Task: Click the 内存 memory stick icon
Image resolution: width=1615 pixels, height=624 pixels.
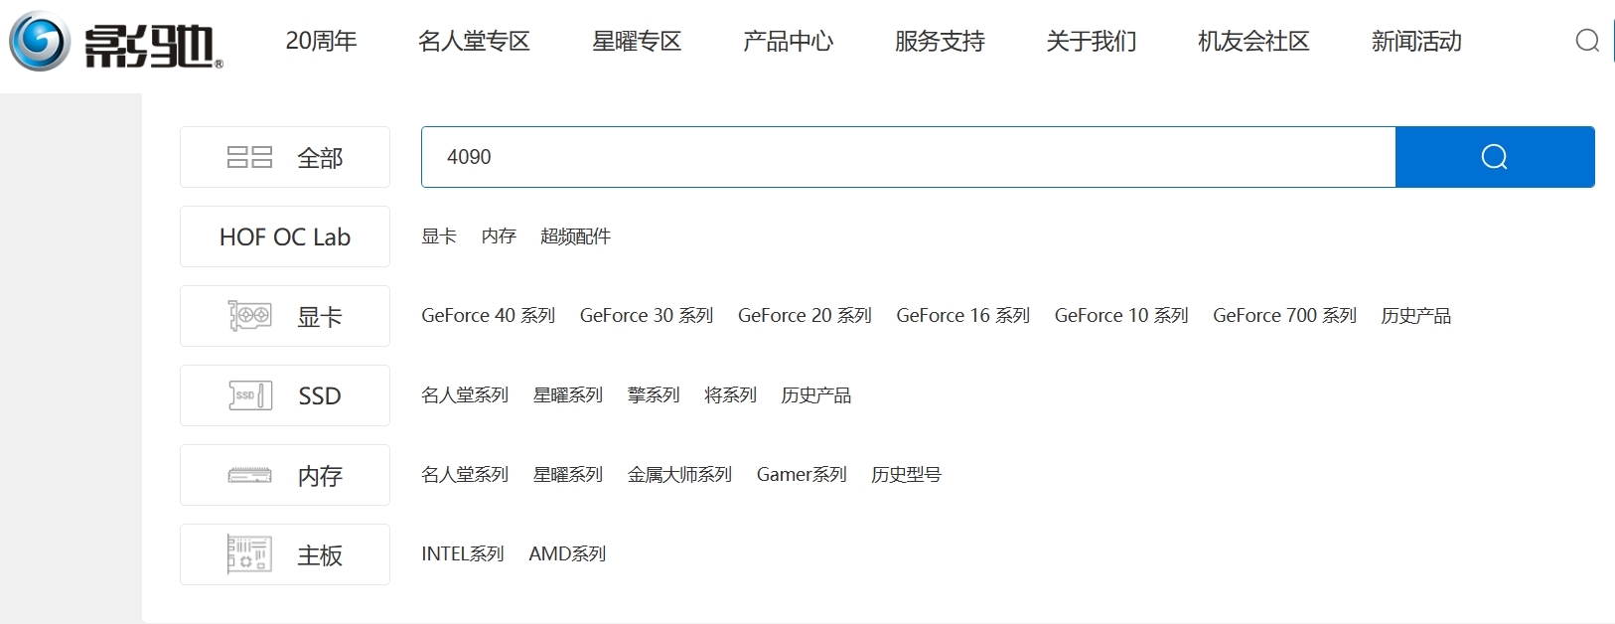Action: tap(249, 475)
